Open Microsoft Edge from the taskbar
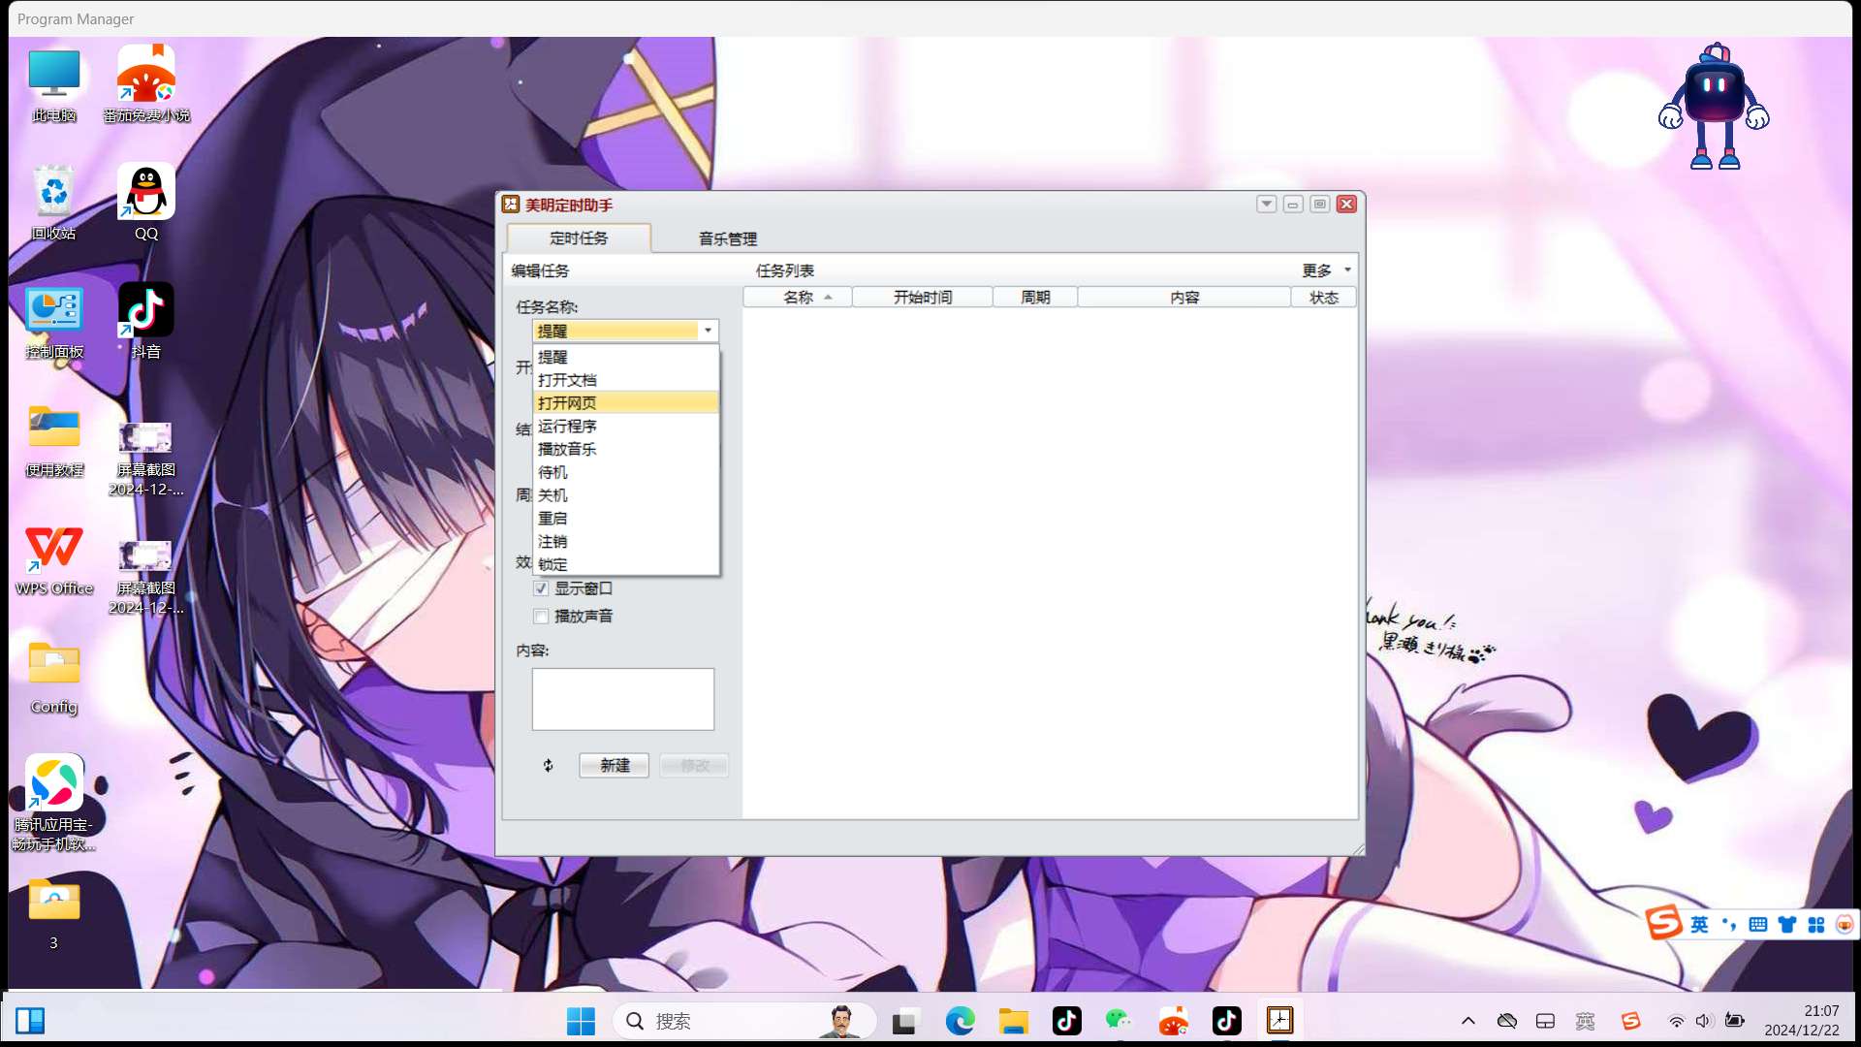Viewport: 1861px width, 1047px height. [960, 1021]
